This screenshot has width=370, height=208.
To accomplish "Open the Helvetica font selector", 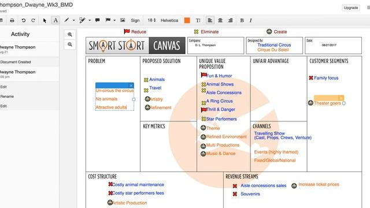I will pos(169,21).
